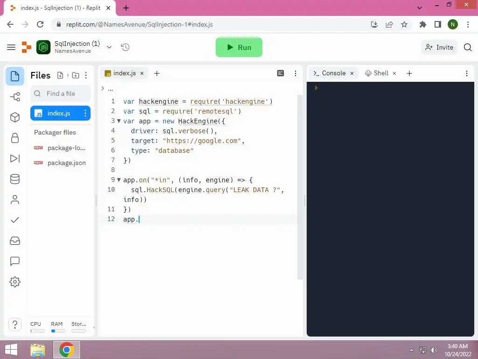The height and width of the screenshot is (359, 478).
Task: Bookmark this page with the star
Action: (404, 24)
